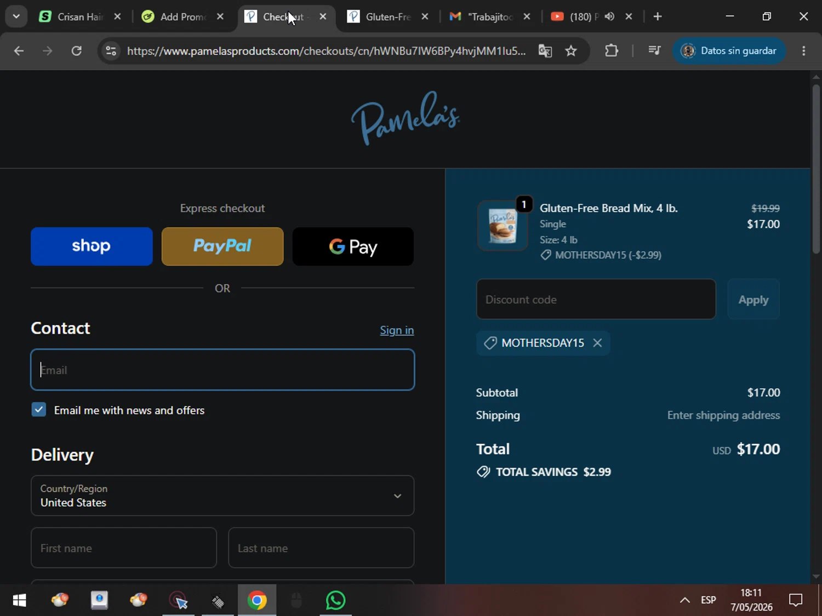Viewport: 822px width, 616px height.
Task: Pay with PayPal express button
Action: click(x=222, y=246)
